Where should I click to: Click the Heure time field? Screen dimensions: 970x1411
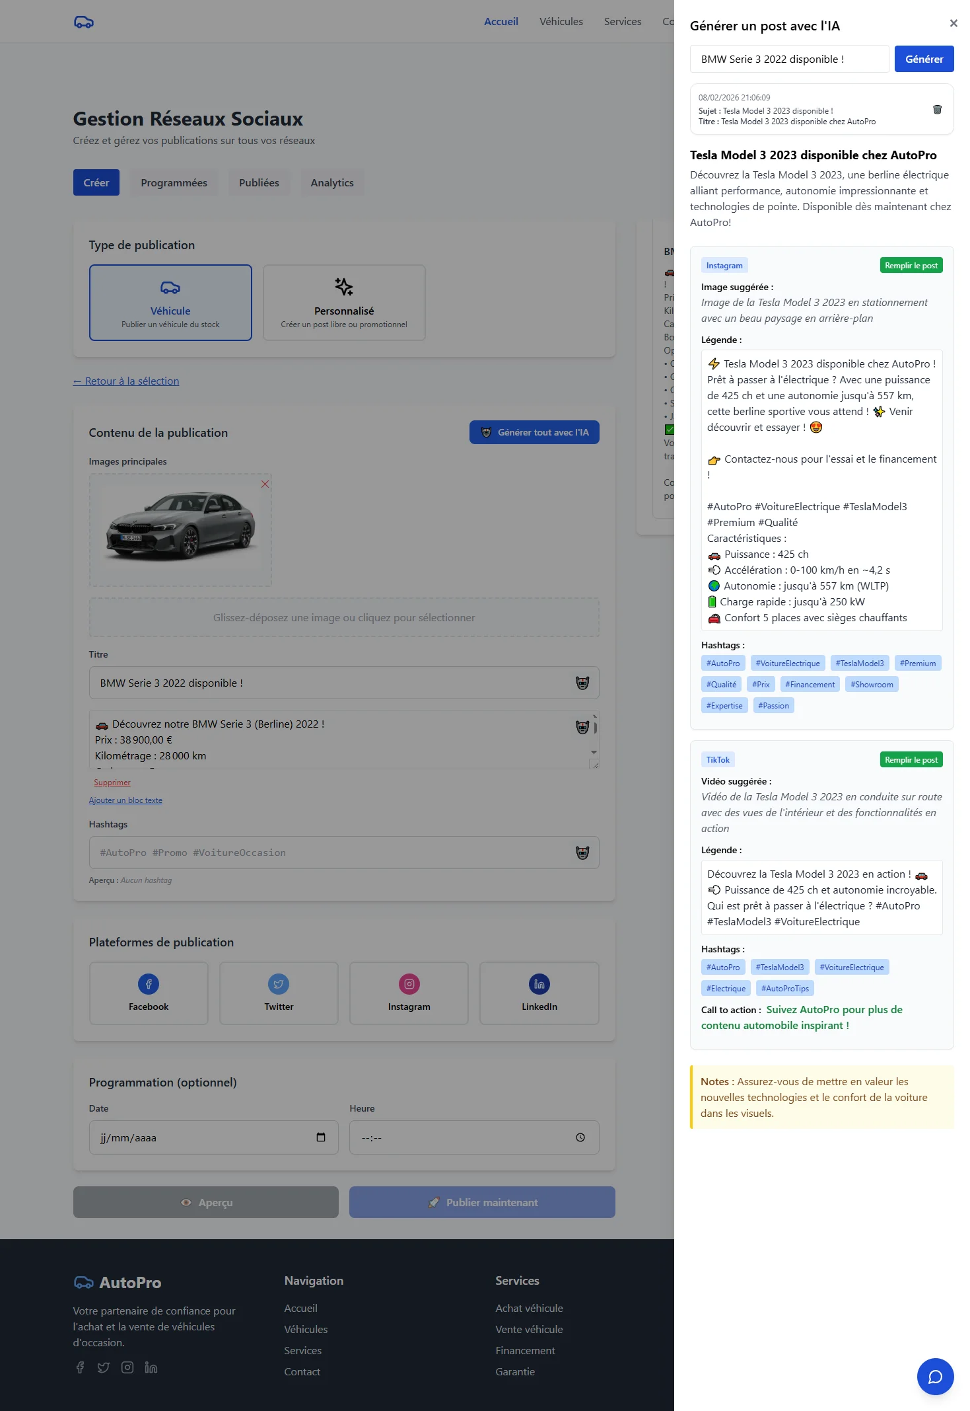pos(474,1137)
